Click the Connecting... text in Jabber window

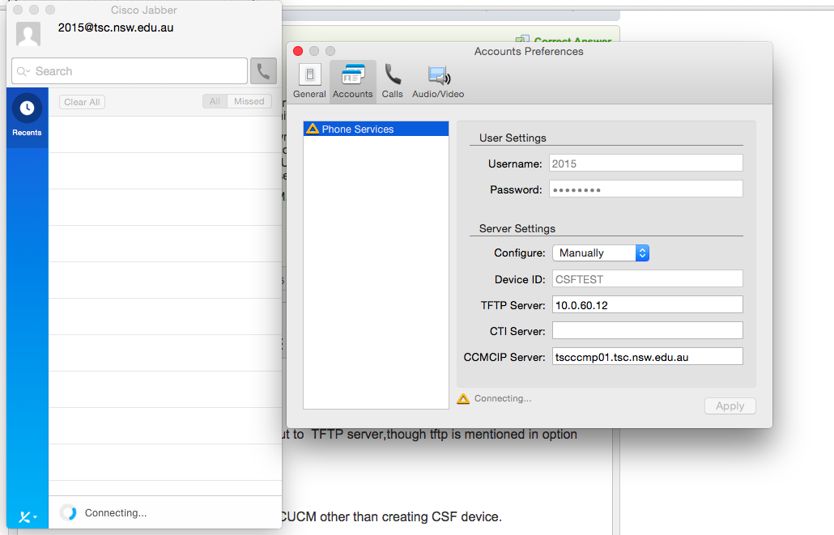point(116,512)
